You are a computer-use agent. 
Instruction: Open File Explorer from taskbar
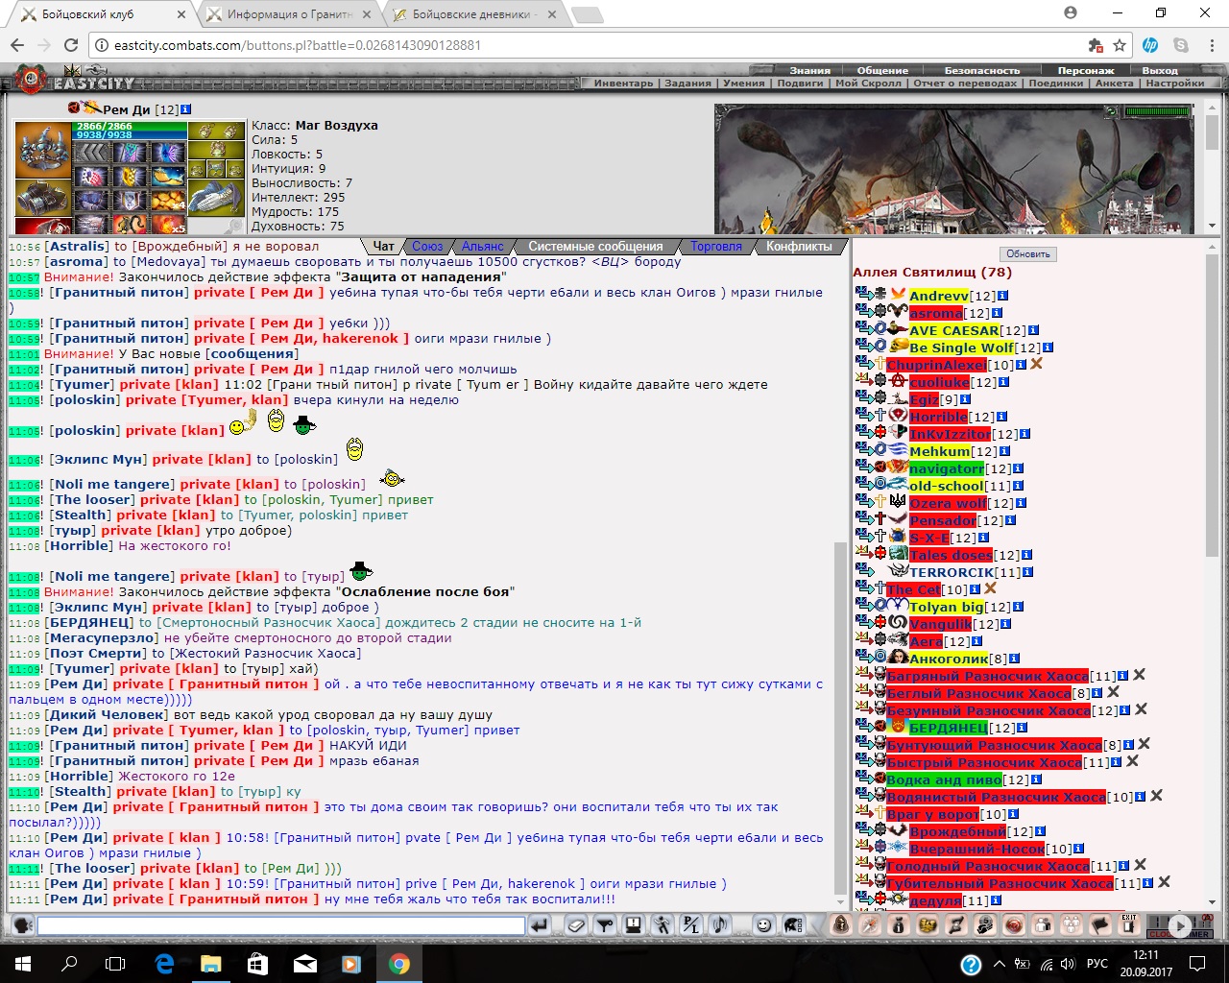(210, 963)
